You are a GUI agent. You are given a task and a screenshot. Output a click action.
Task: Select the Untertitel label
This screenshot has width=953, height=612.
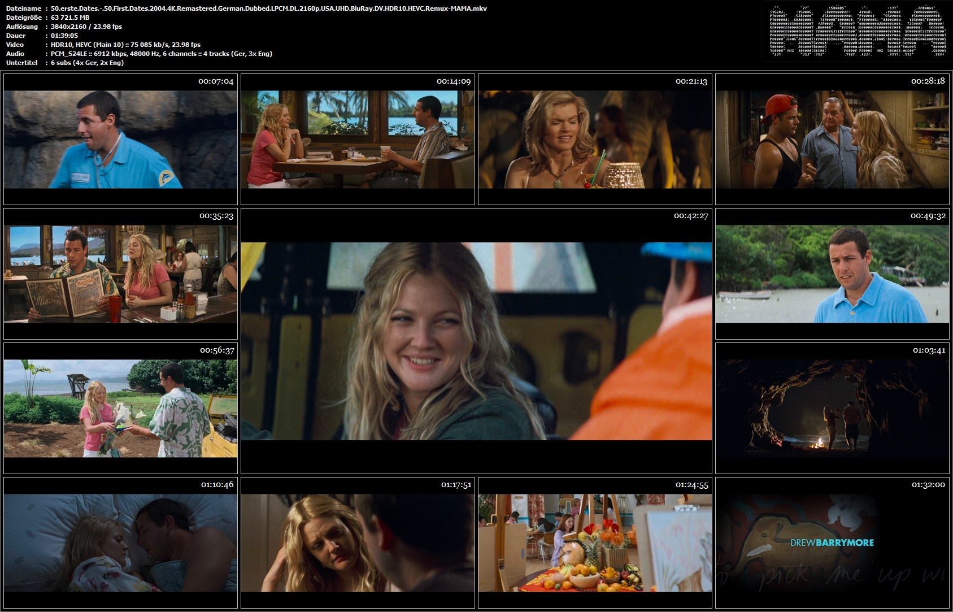pos(22,63)
